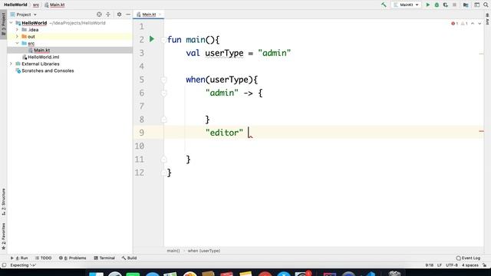This screenshot has height=276, width=491.
Task: Click the tool window quick access icon in status bar
Action: 4,265
